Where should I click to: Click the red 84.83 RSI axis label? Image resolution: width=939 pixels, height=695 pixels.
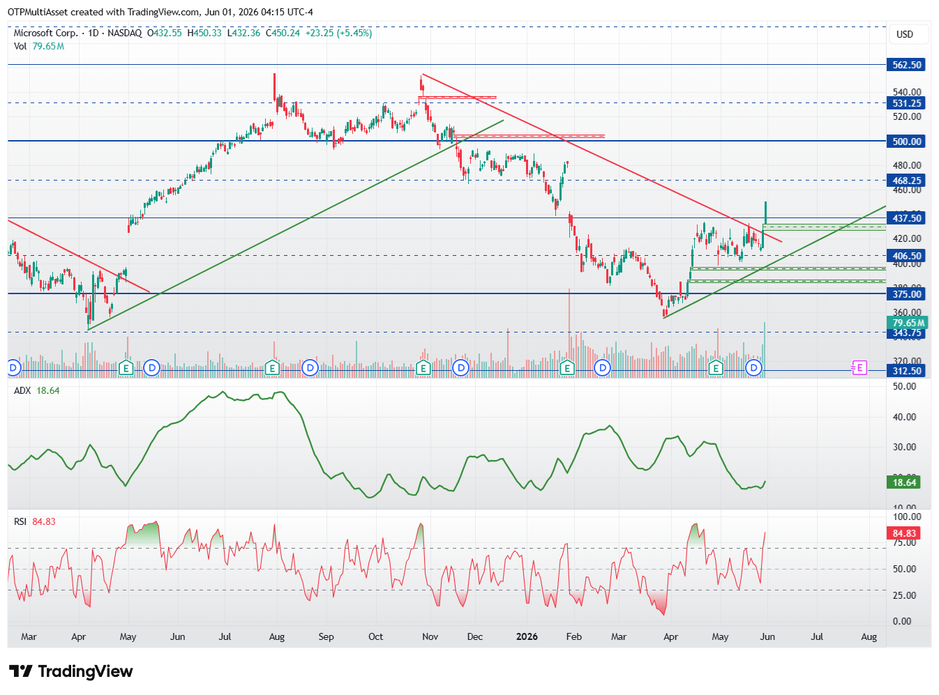(904, 533)
